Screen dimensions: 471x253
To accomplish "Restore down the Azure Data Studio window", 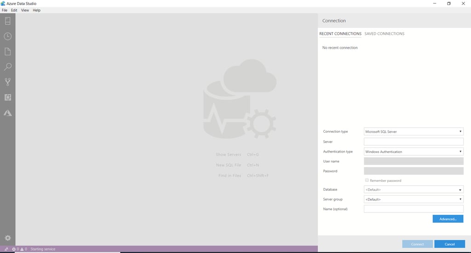I will [449, 4].
